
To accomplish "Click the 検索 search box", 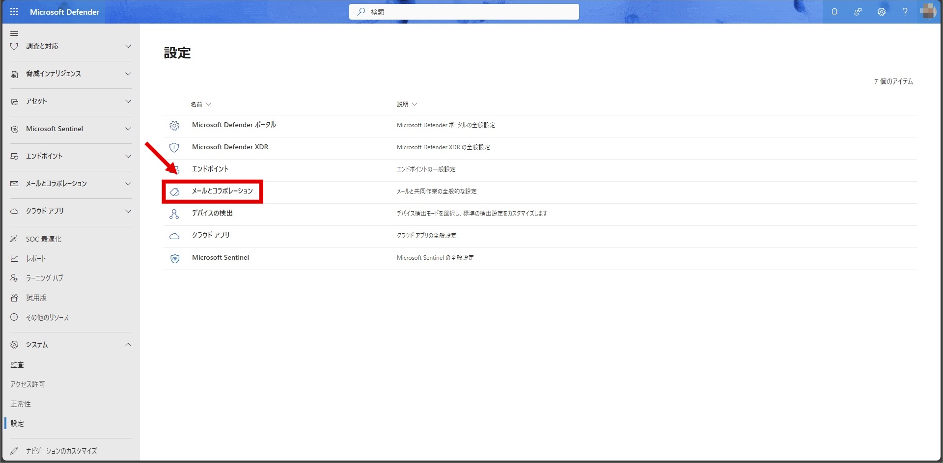I will pos(464,12).
